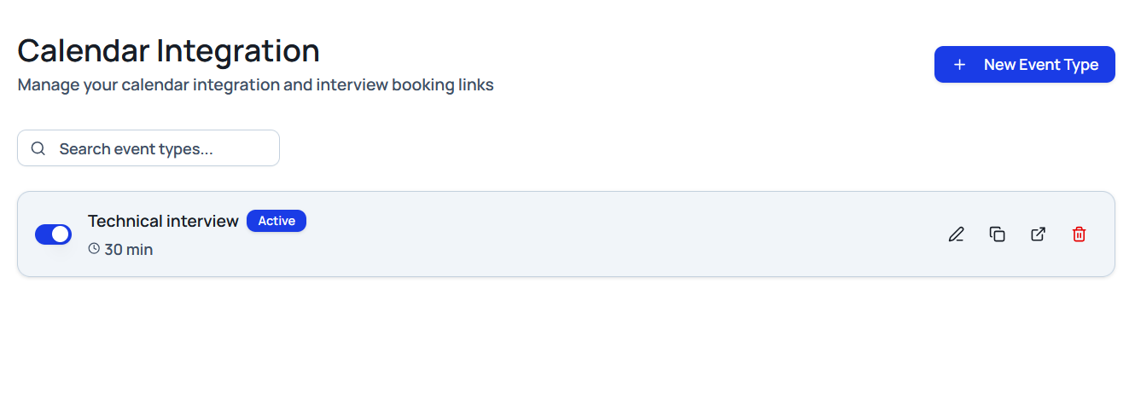This screenshot has width=1135, height=399.
Task: Click the copy icon for Technical interview
Action: point(997,234)
